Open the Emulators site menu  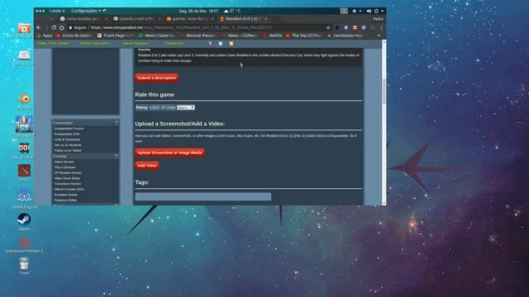point(94,44)
